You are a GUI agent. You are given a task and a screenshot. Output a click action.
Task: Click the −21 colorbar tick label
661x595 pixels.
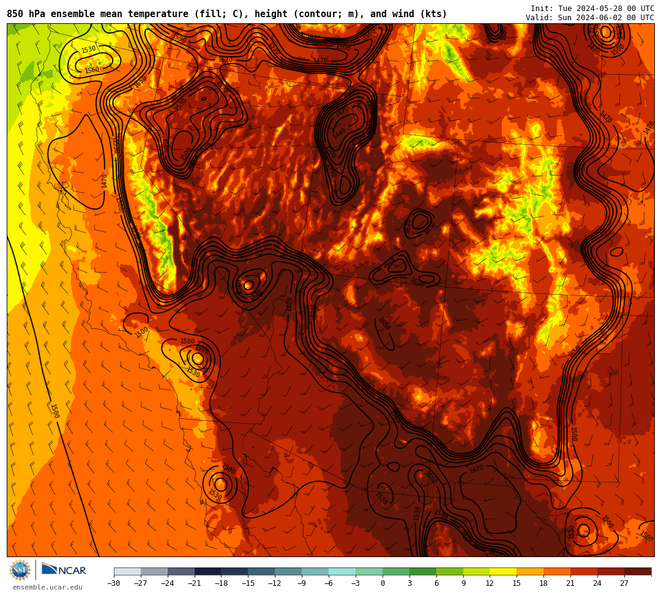195,583
